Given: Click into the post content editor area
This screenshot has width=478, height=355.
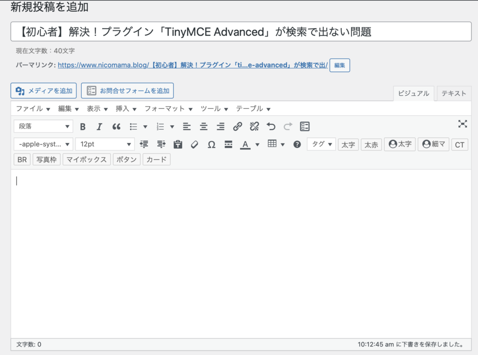Looking at the screenshot, I should pos(241,254).
